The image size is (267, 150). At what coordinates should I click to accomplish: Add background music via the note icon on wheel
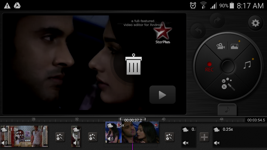click(248, 64)
